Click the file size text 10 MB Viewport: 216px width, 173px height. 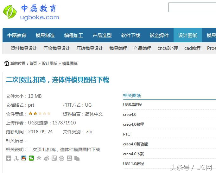tap(35, 96)
